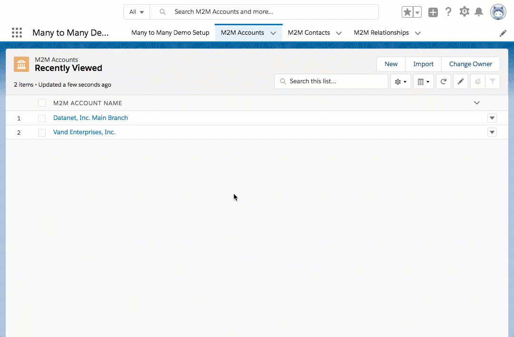This screenshot has width=514, height=337.
Task: Click the filter funnel icon
Action: [x=493, y=81]
